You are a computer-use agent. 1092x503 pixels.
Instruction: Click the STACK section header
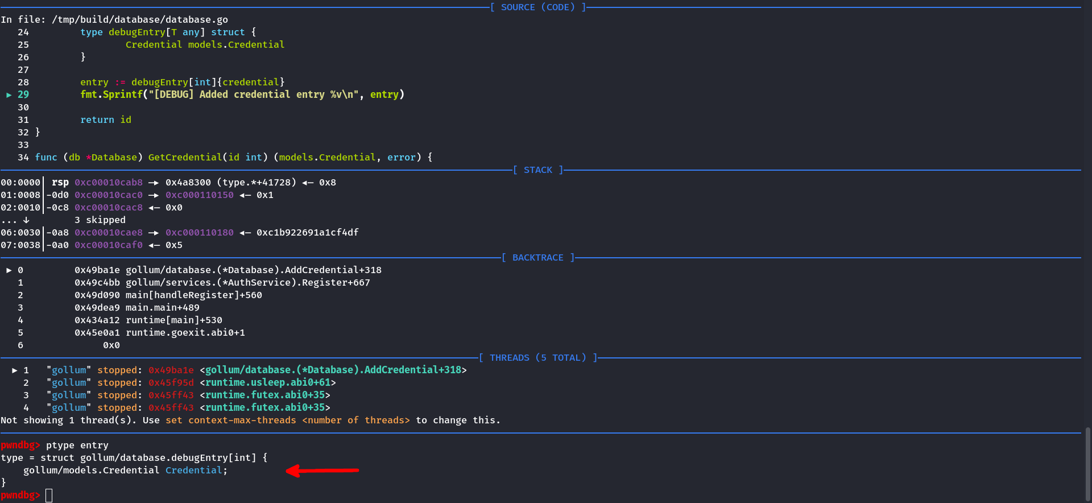tap(538, 170)
